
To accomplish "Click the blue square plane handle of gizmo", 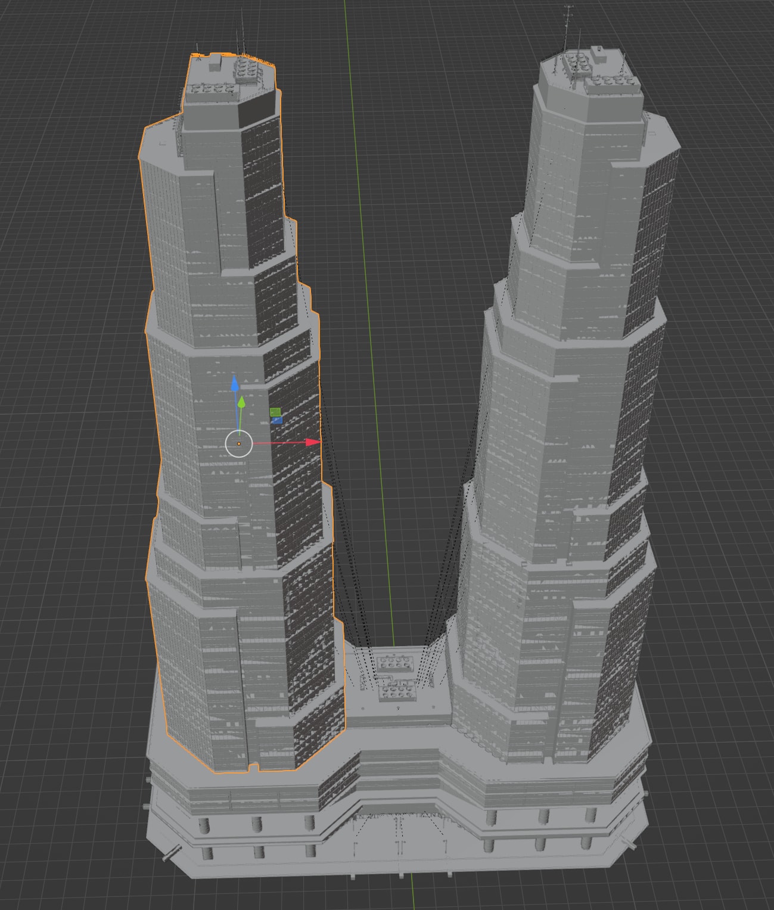I will pos(277,420).
